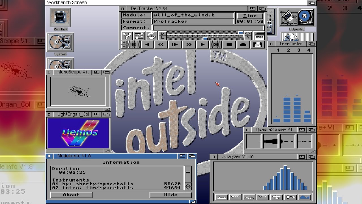The height and width of the screenshot is (204, 362).
Task: Click the Comment text field
Action: [x=208, y=28]
